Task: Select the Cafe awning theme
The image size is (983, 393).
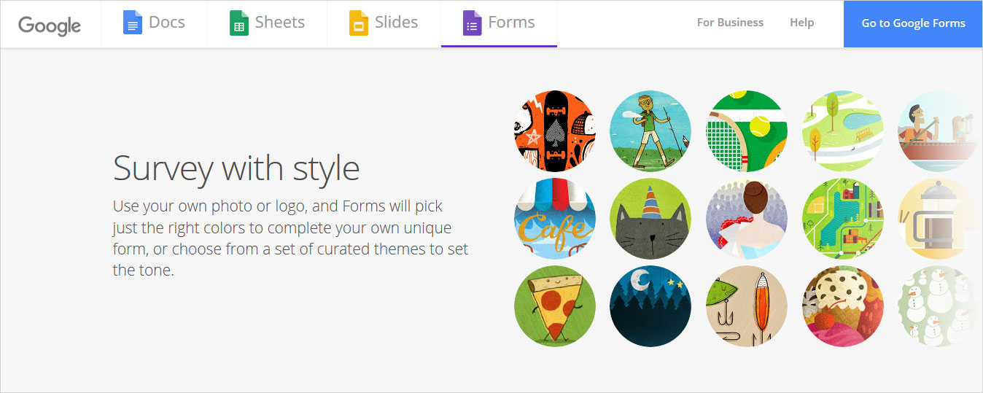Action: (554, 219)
